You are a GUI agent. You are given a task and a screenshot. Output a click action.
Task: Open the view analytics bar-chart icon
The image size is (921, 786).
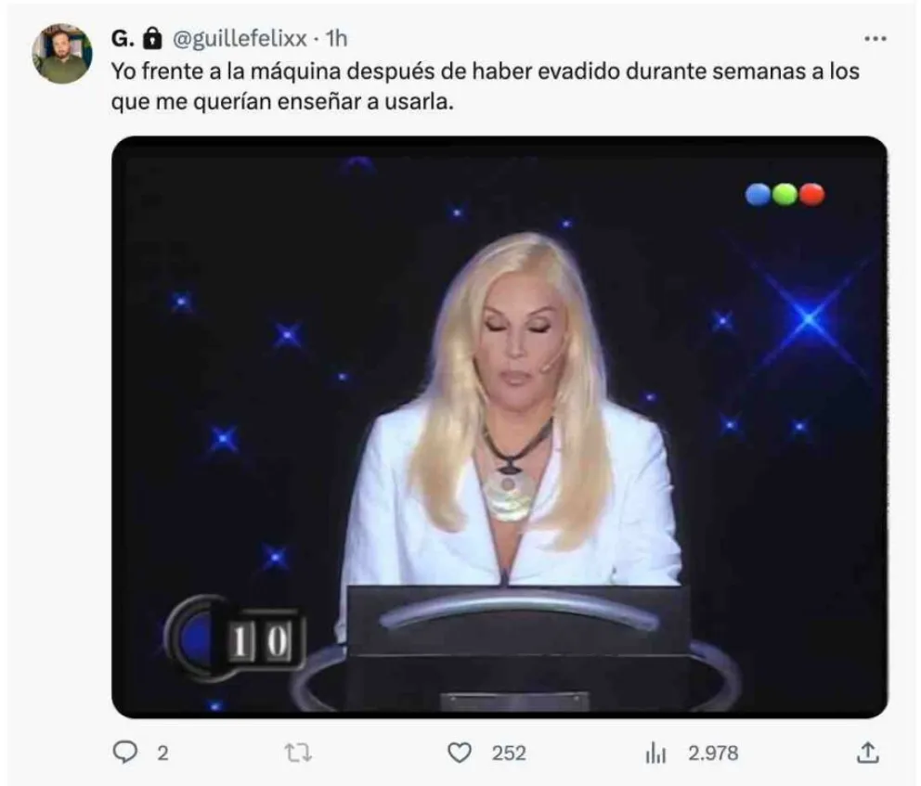655,753
